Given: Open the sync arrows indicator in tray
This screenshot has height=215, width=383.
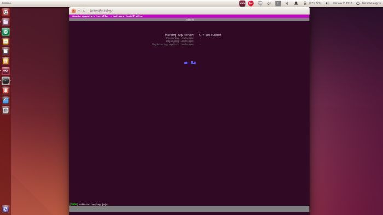Looking at the screenshot, I should pos(269,3).
